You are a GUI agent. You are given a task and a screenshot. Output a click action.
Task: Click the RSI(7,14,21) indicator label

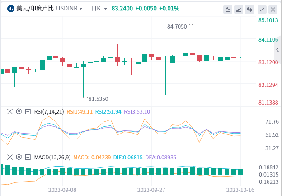(x=49, y=111)
